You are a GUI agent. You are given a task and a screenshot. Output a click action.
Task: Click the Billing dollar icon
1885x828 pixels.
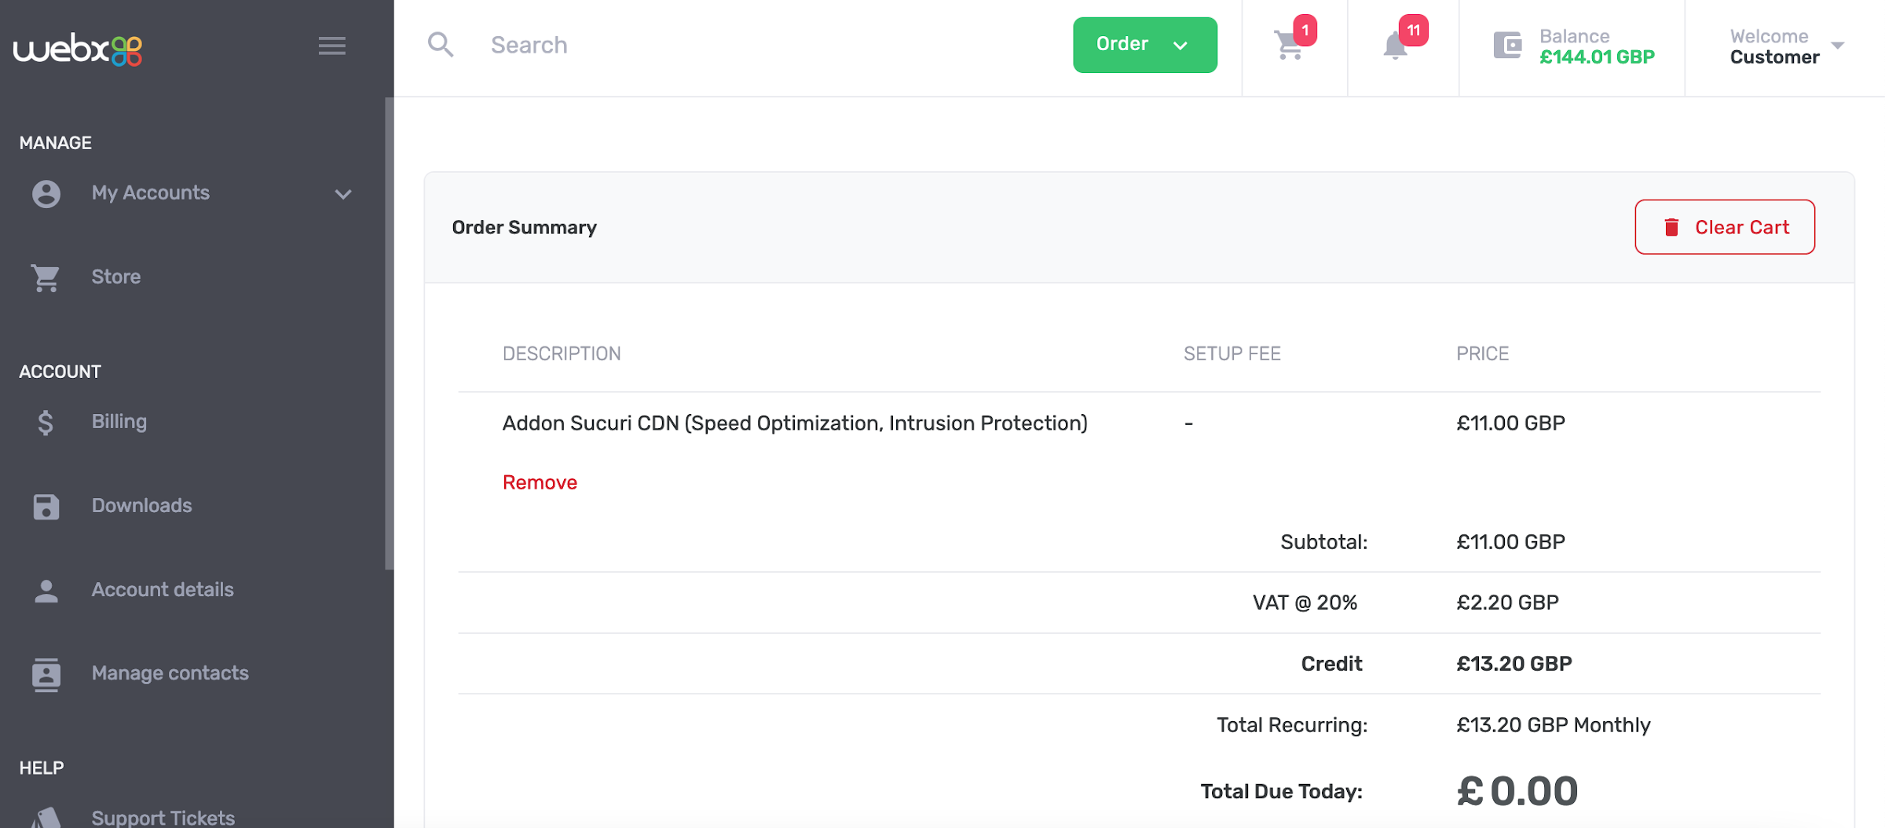[46, 423]
